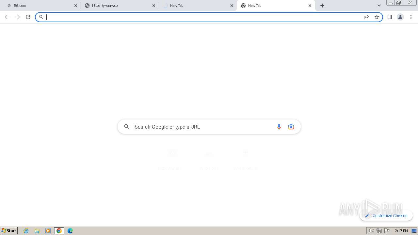Open File Explorer from taskbar

point(37,231)
